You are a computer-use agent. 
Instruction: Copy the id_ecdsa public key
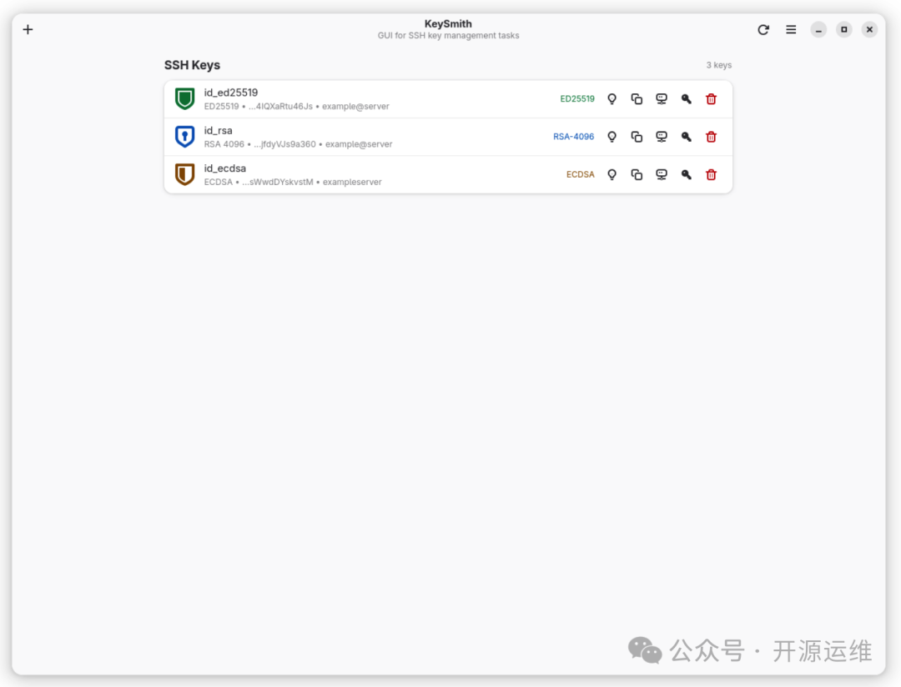coord(637,175)
